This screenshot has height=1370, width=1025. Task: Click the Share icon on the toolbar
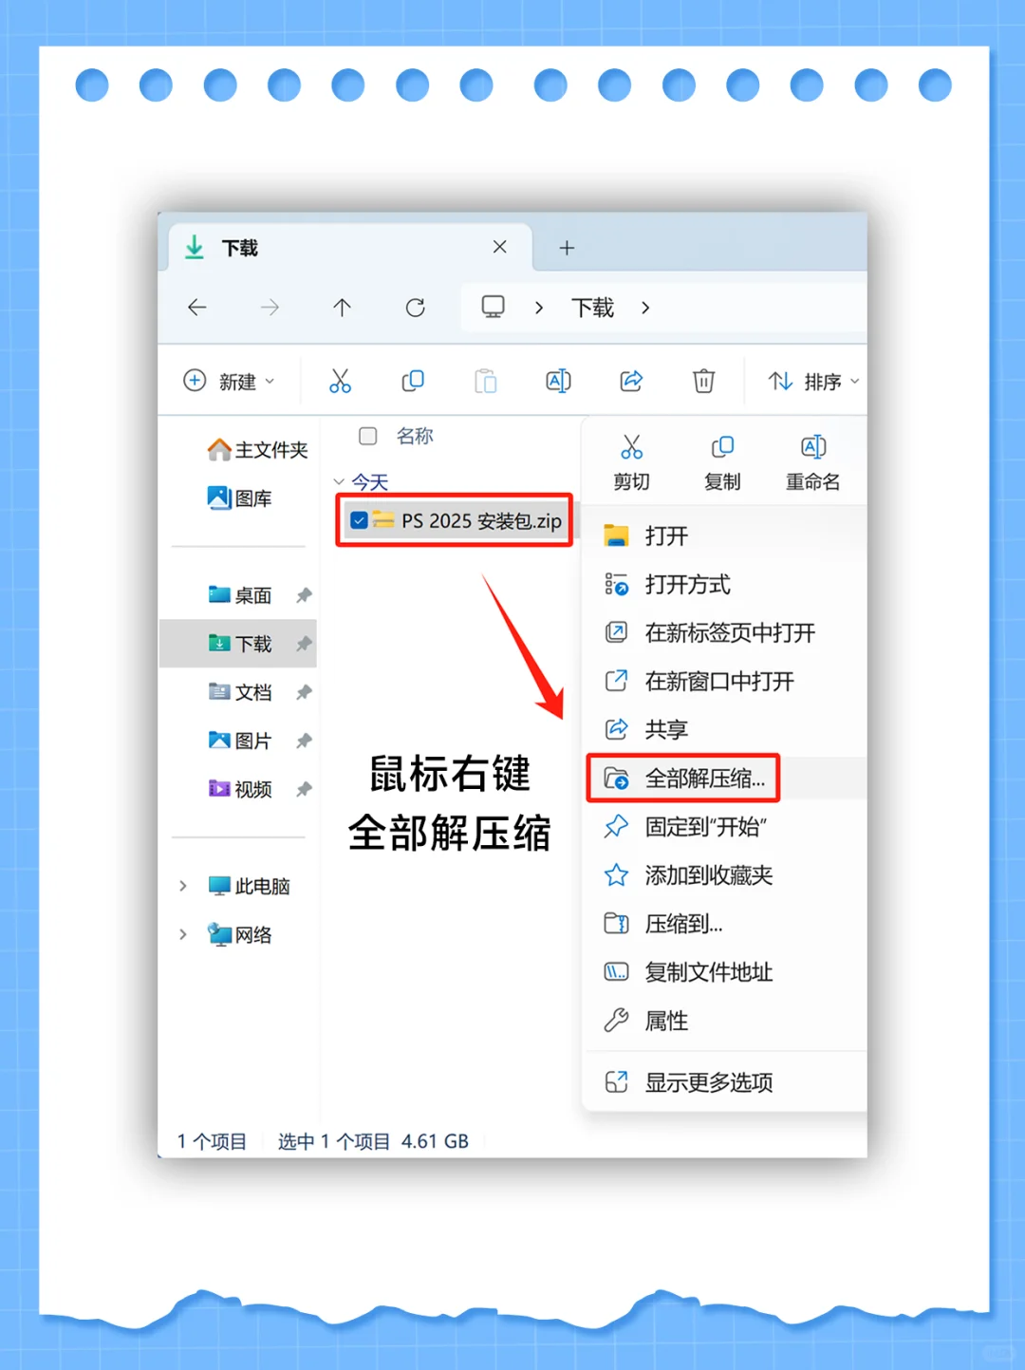(x=631, y=381)
